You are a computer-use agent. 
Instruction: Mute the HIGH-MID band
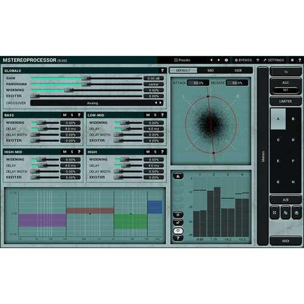pos(64,152)
